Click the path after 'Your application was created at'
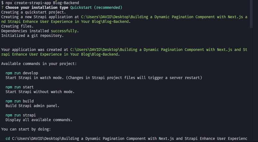This screenshot has height=142, width=258. tap(124, 52)
